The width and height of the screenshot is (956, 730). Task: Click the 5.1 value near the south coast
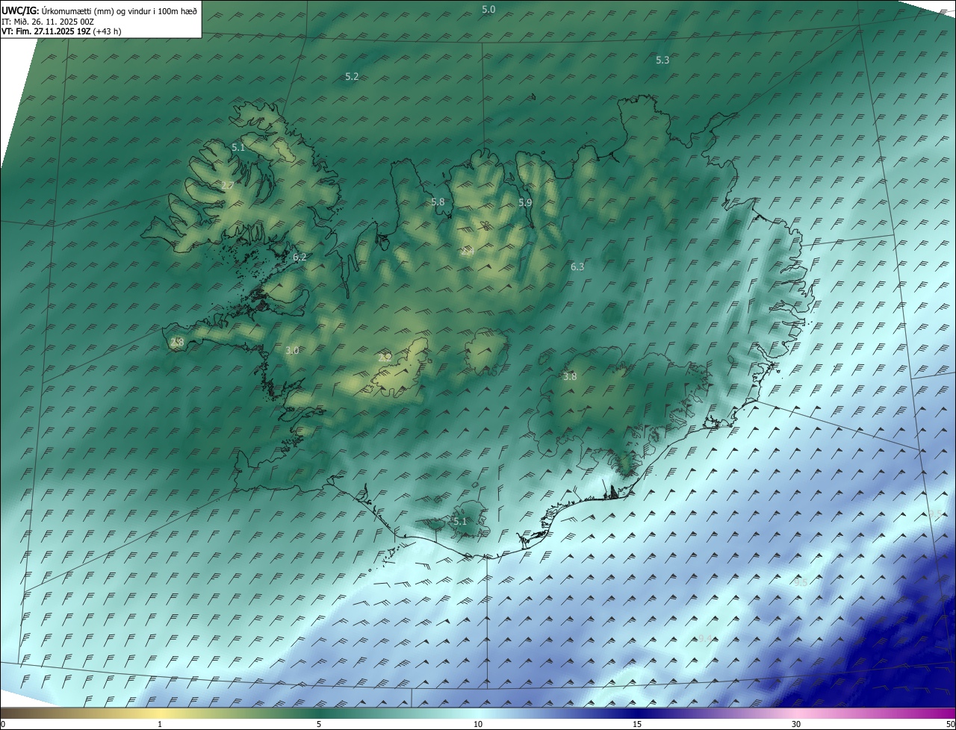pos(459,521)
